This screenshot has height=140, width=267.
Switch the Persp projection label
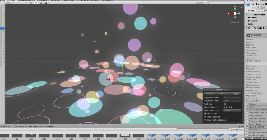(235, 22)
